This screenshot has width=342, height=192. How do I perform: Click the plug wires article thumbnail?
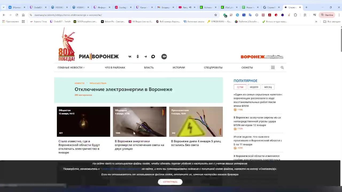point(139,122)
